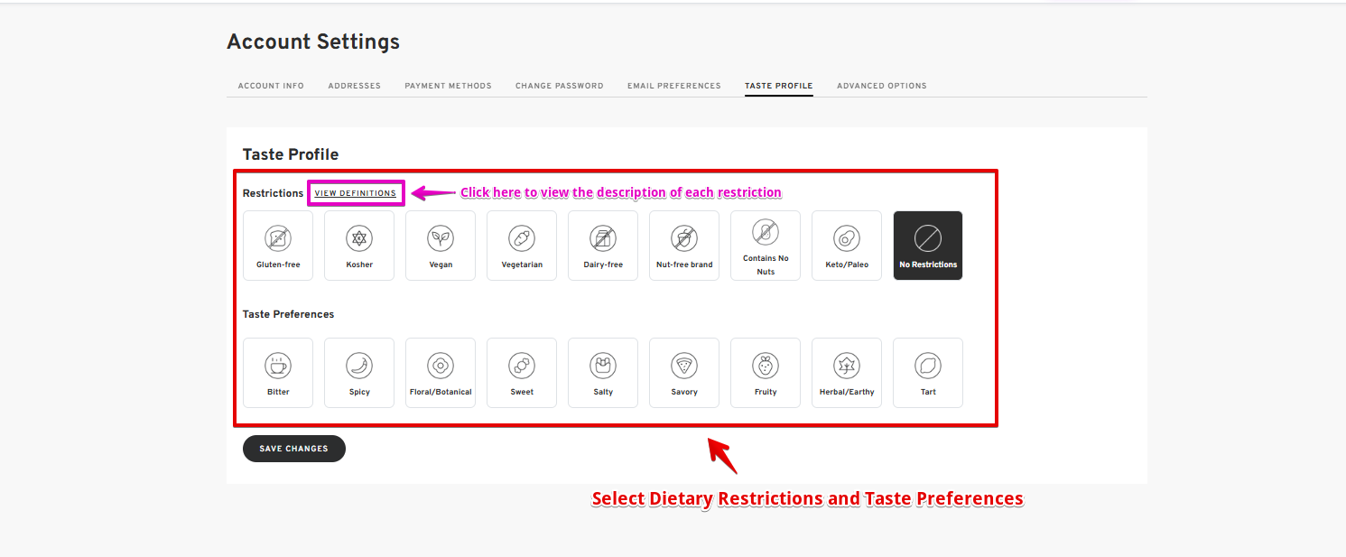The image size is (1346, 557).
Task: Open the Account Info tab
Action: (x=271, y=86)
